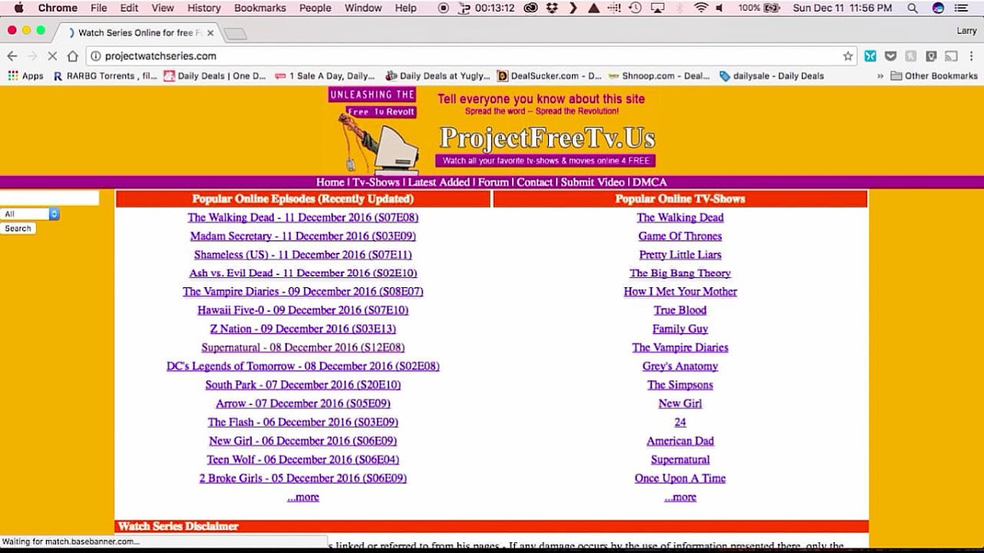View site information icon in address bar
This screenshot has width=984, height=553.
(96, 56)
